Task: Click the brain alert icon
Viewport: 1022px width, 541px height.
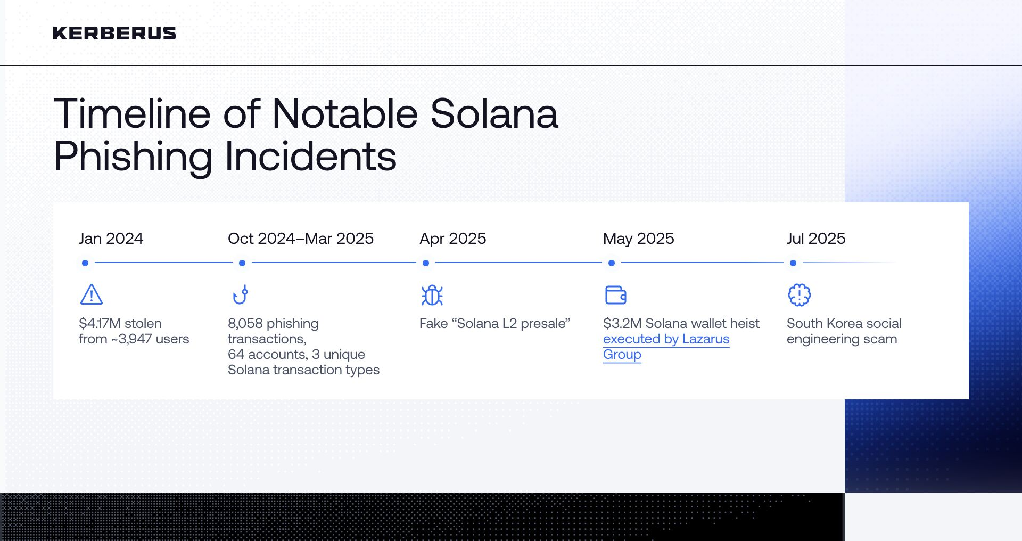Action: (799, 294)
